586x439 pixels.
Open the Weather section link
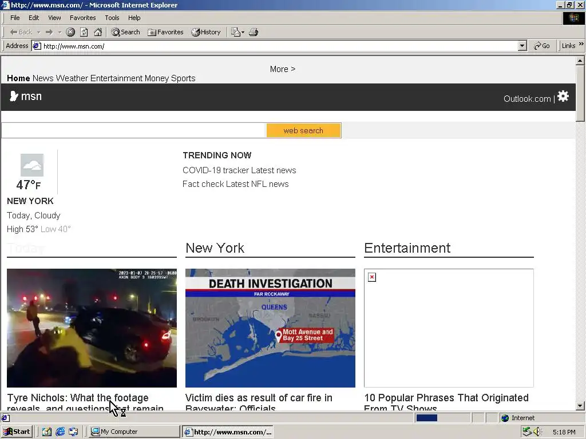pyautogui.click(x=72, y=78)
